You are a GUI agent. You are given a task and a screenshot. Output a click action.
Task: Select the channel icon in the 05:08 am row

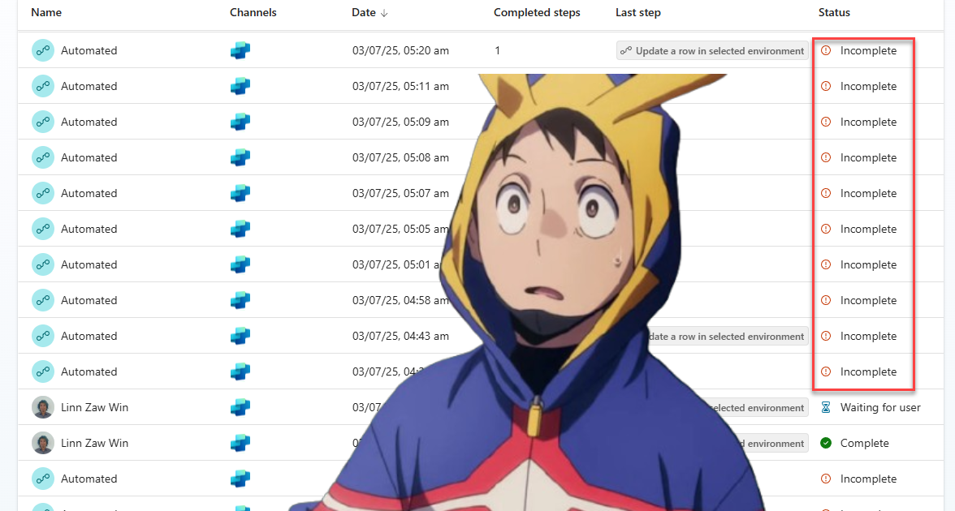(x=240, y=157)
